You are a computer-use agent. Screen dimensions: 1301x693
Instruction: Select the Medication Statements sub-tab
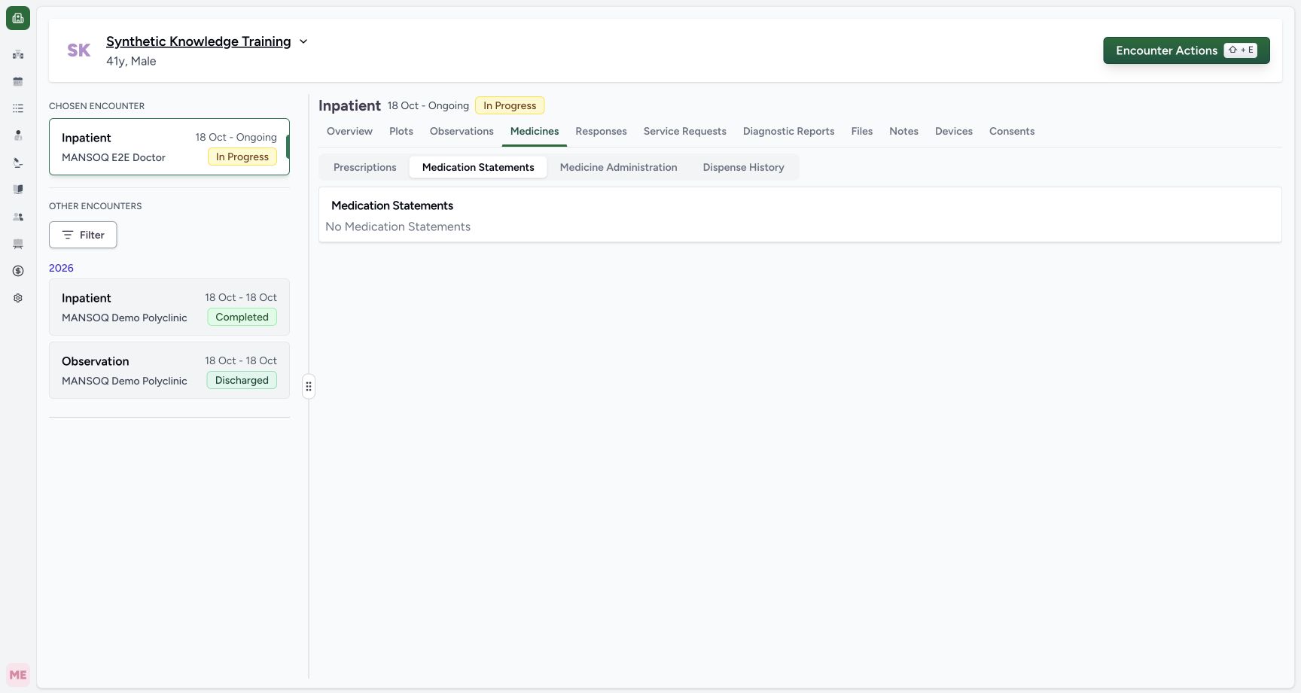478,167
